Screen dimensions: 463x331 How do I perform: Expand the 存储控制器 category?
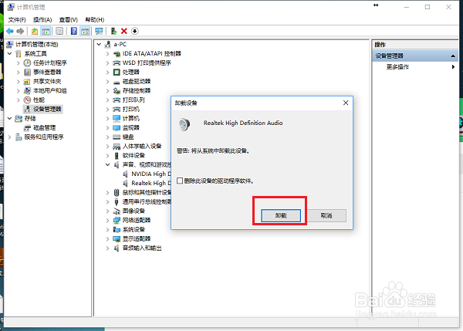tap(108, 90)
